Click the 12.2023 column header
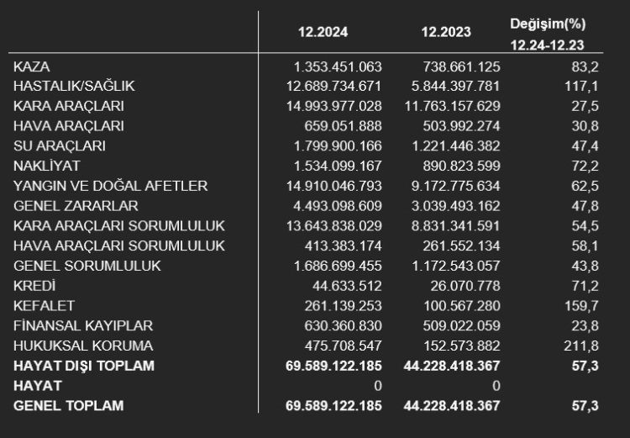Image resolution: width=630 pixels, height=438 pixels. (x=446, y=32)
